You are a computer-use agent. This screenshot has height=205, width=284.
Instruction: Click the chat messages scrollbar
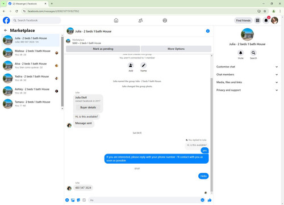click(211, 135)
